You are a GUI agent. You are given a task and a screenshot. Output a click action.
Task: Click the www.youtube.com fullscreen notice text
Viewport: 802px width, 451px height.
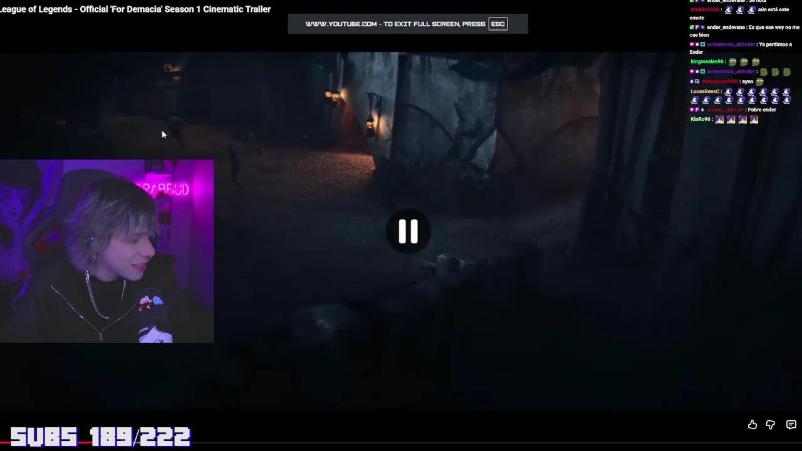[395, 24]
